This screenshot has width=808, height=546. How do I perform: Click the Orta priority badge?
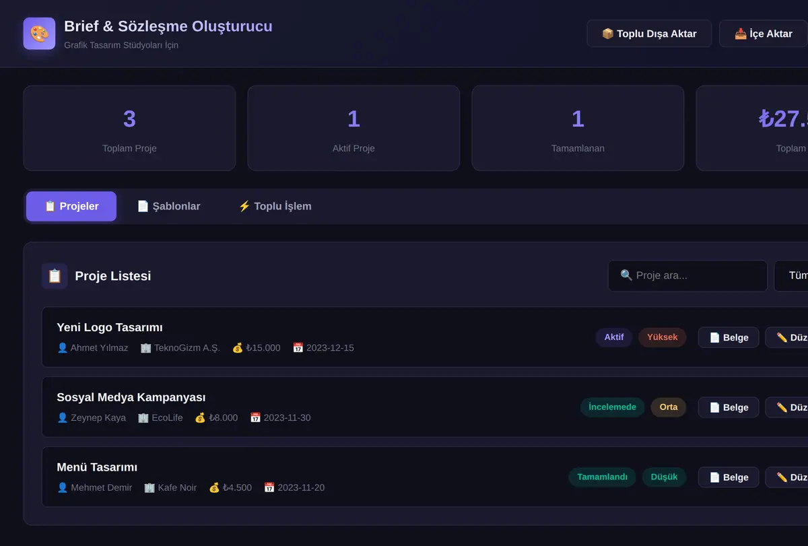click(669, 407)
